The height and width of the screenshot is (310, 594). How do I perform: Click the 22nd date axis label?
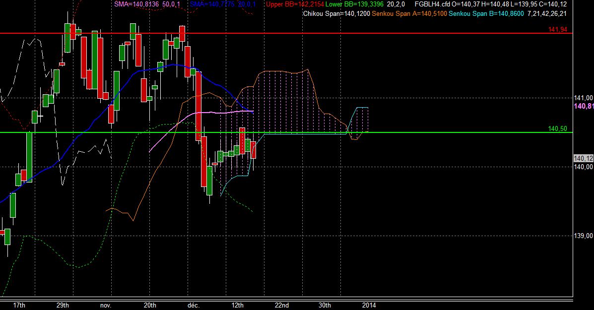(282, 305)
